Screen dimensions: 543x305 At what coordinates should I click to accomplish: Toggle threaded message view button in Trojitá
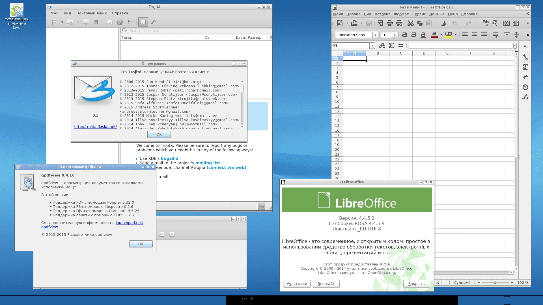143,22
